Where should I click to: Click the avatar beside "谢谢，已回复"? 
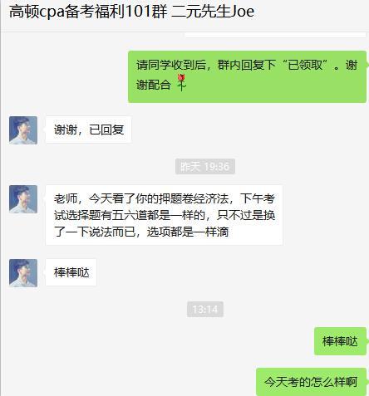point(23,130)
